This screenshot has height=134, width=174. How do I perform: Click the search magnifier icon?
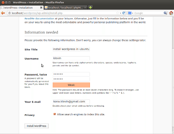[x=165, y=13]
